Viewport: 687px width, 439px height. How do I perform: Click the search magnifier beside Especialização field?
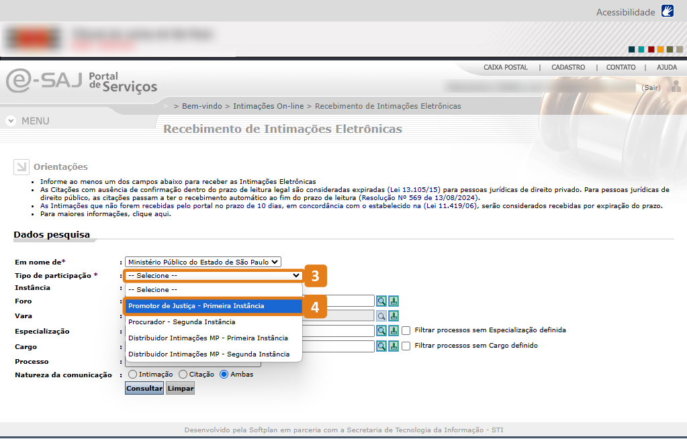(x=381, y=330)
